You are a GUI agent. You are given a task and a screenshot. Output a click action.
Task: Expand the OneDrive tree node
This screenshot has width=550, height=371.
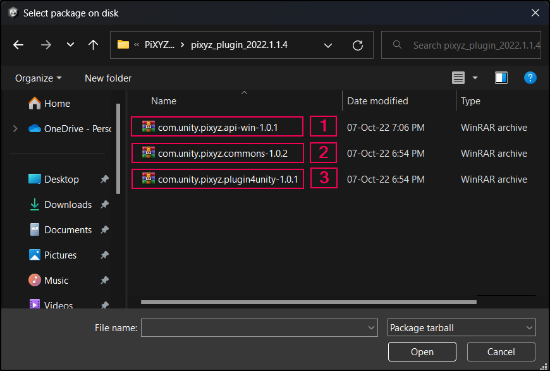(x=15, y=128)
